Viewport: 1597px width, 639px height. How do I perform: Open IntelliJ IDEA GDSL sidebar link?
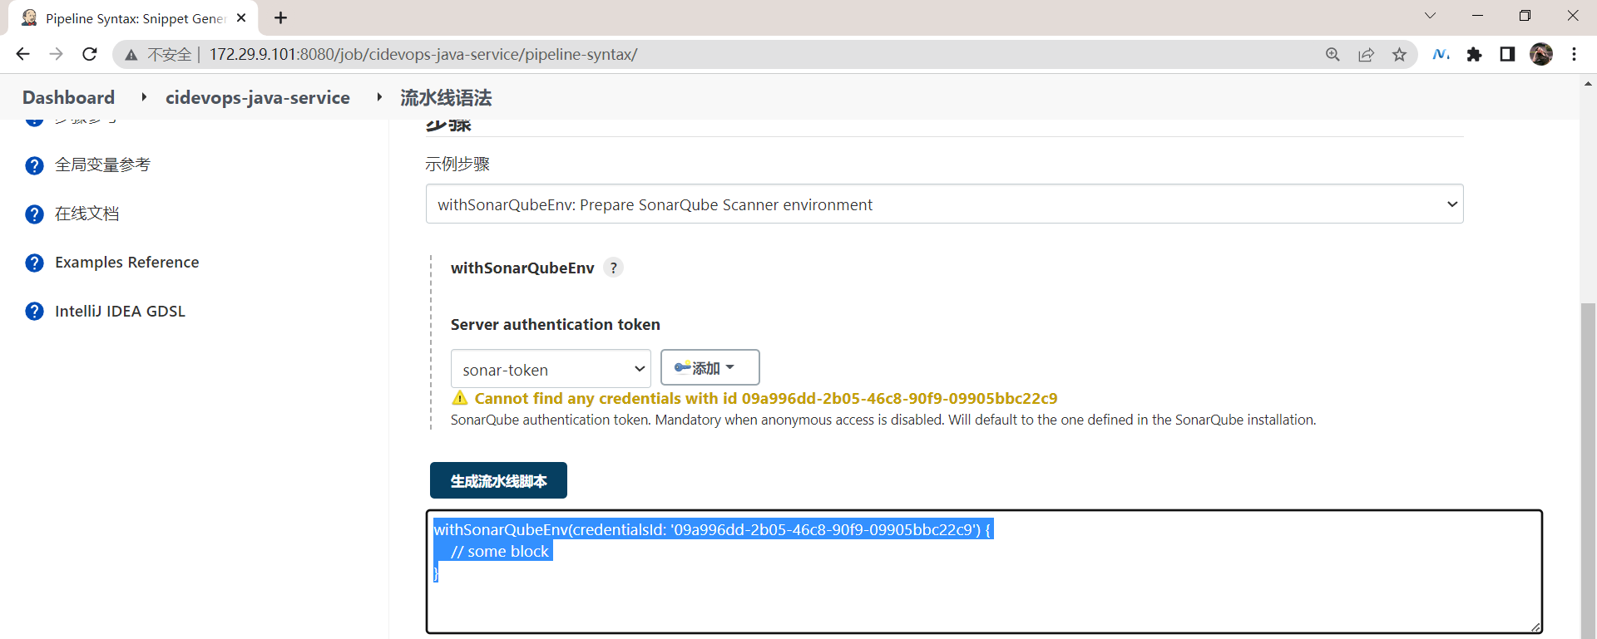click(120, 311)
